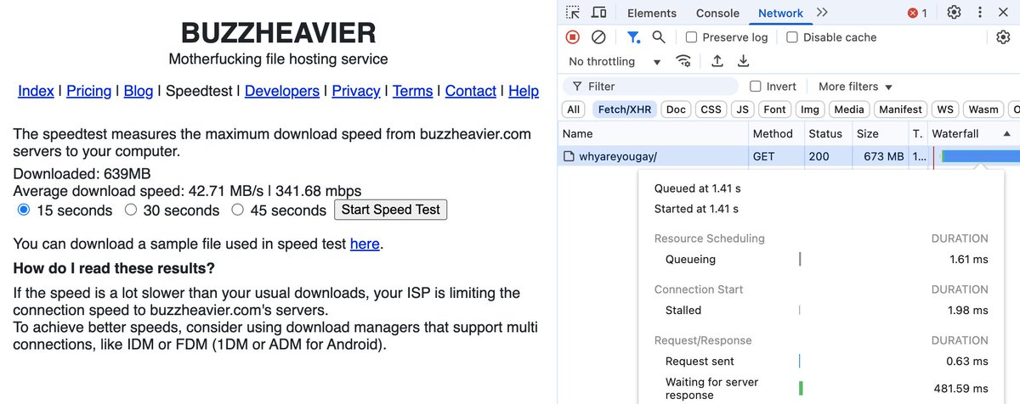Sort by the Waterfall column arrow
Image resolution: width=1020 pixels, height=404 pixels.
tap(1007, 134)
